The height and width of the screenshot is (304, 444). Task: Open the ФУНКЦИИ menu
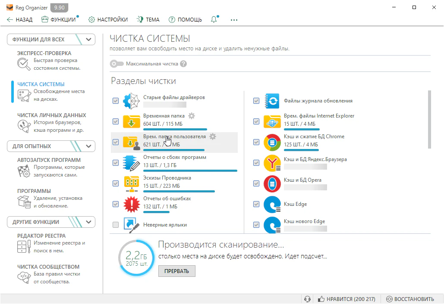[59, 19]
